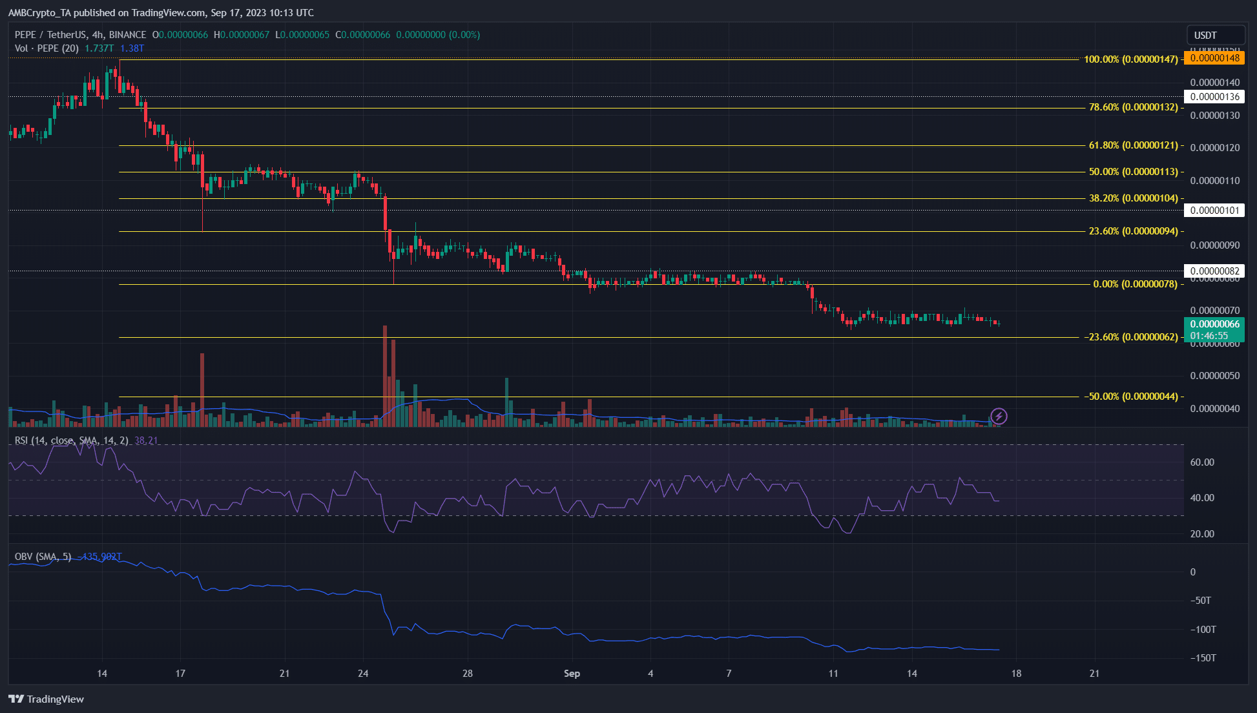Viewport: 1257px width, 713px height.
Task: Click the RSI value 38.21 readout
Action: click(146, 440)
